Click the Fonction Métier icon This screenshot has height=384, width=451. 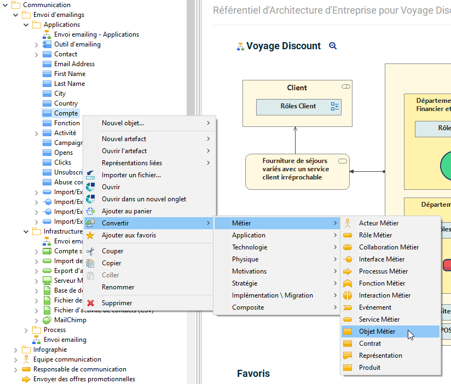click(348, 283)
